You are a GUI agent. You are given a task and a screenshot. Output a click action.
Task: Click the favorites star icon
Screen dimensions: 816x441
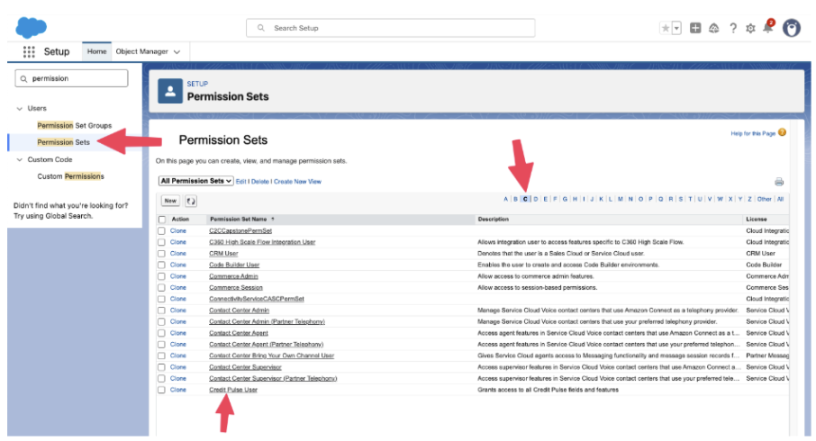coord(665,28)
